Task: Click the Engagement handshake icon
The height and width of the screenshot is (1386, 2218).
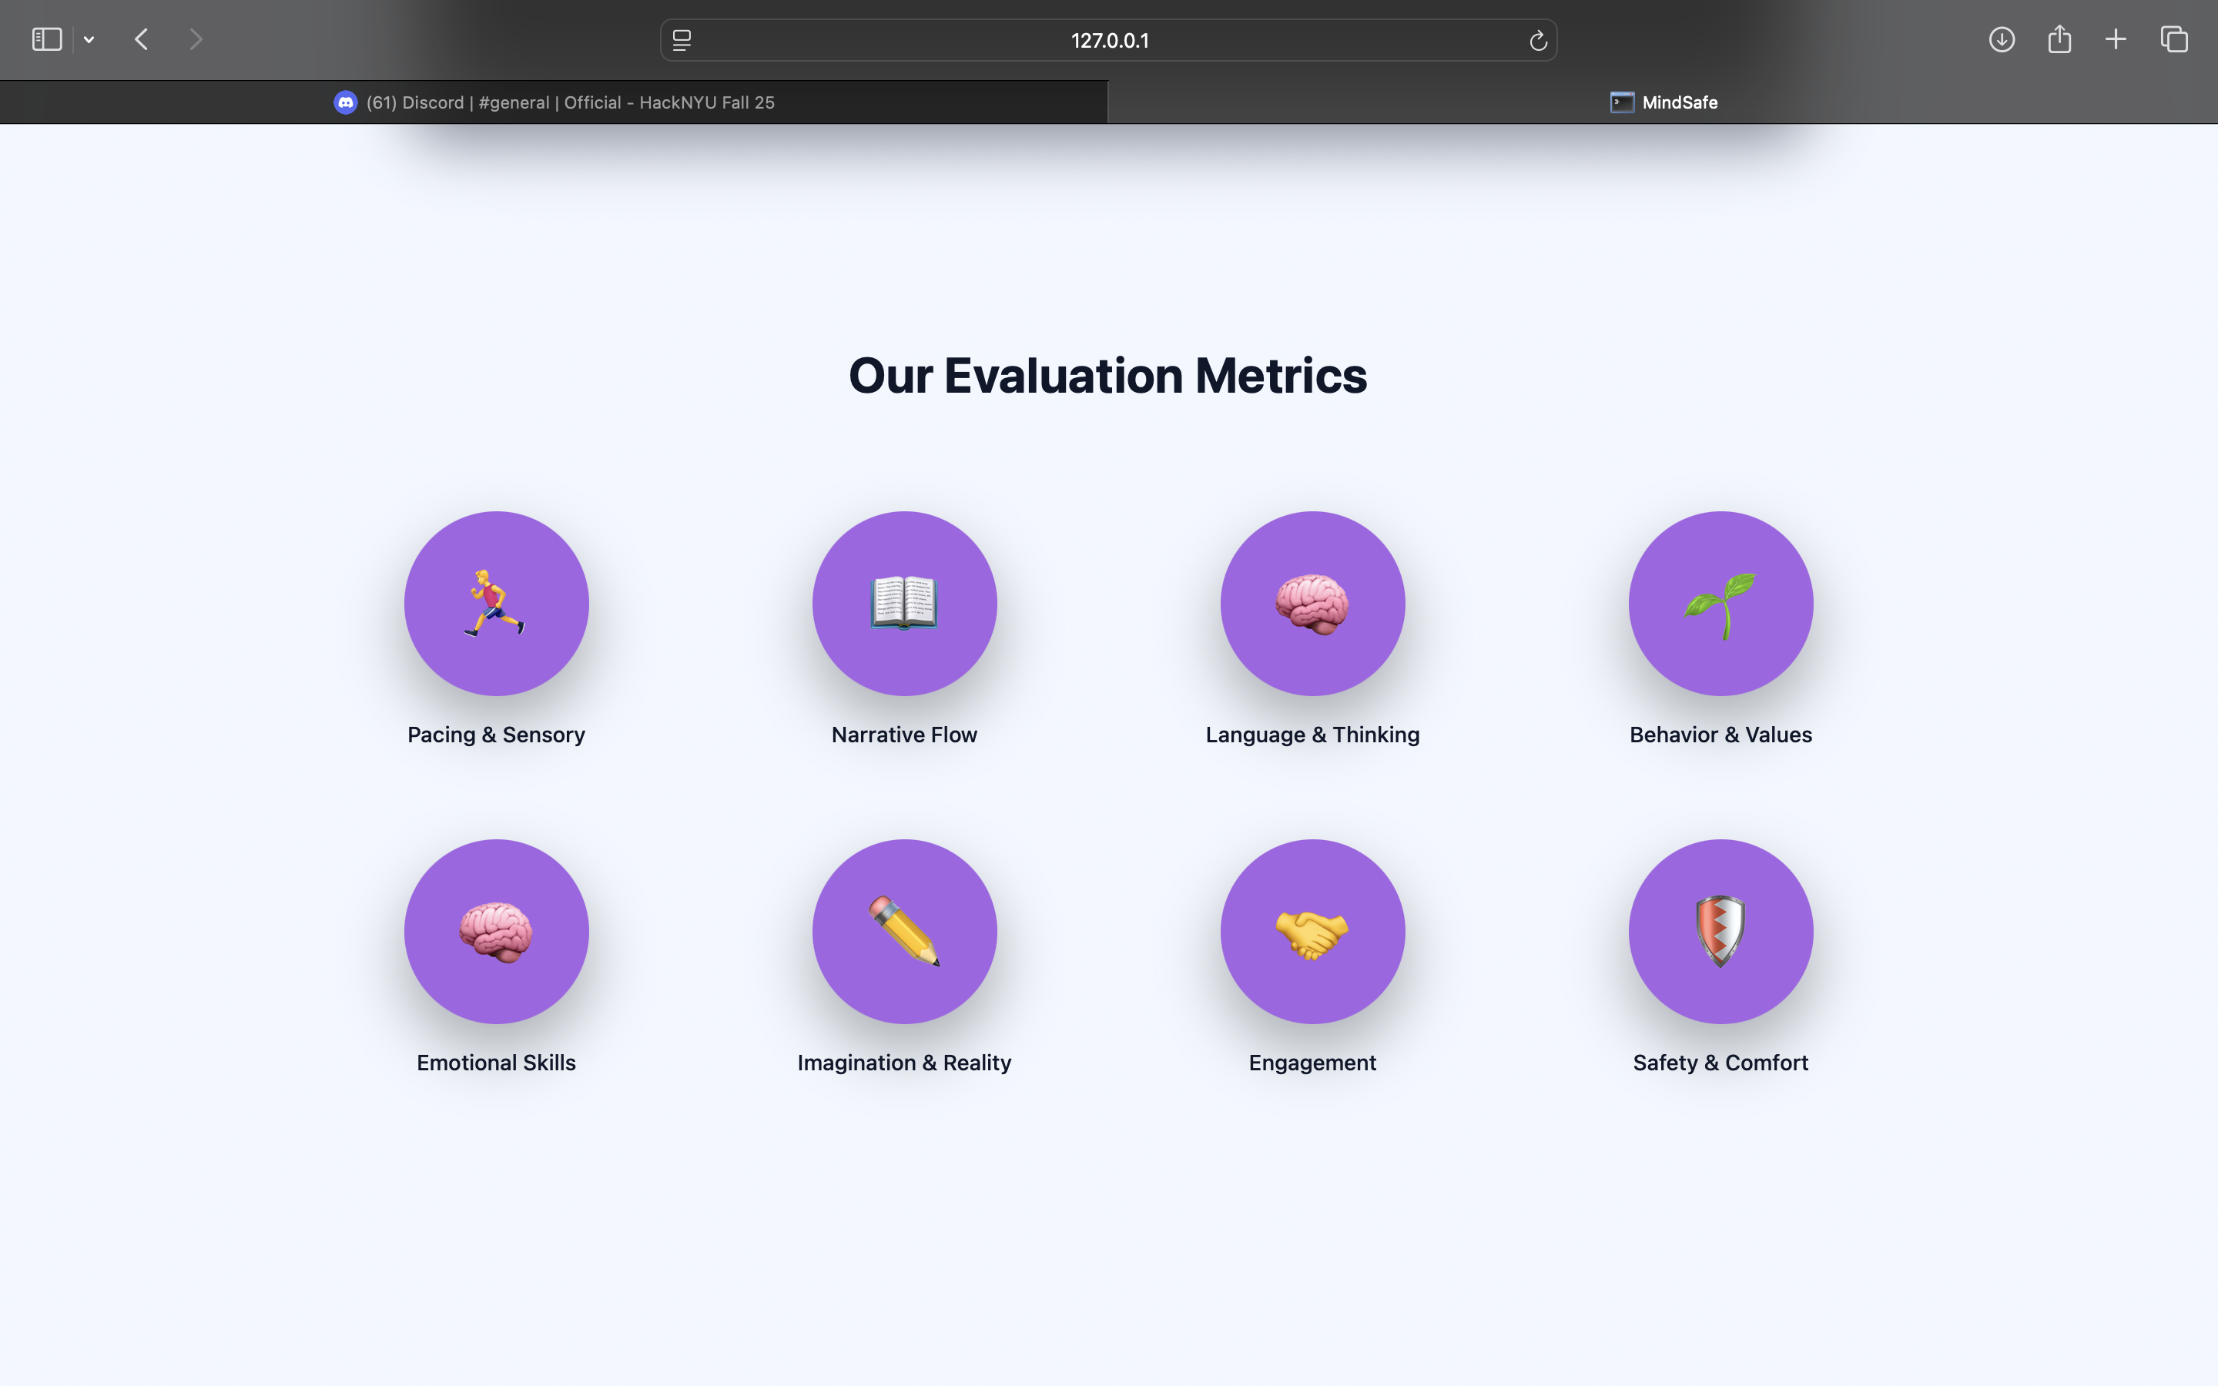Action: tap(1312, 932)
